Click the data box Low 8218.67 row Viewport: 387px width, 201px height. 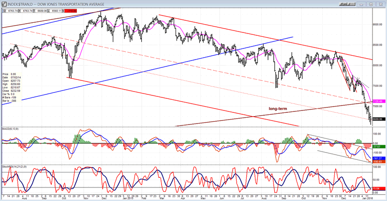point(10,88)
